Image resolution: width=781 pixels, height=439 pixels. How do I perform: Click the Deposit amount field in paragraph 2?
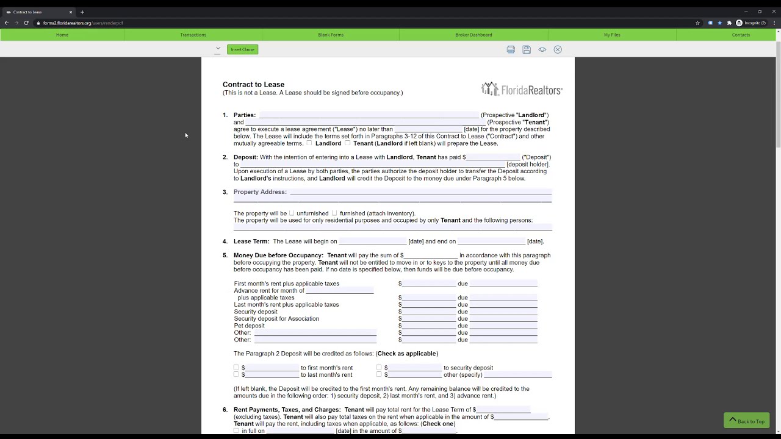pos(493,157)
